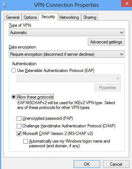The width and height of the screenshot is (132, 169).
Task: Click the disabled EAP method dropdown
Action: coord(69,79)
